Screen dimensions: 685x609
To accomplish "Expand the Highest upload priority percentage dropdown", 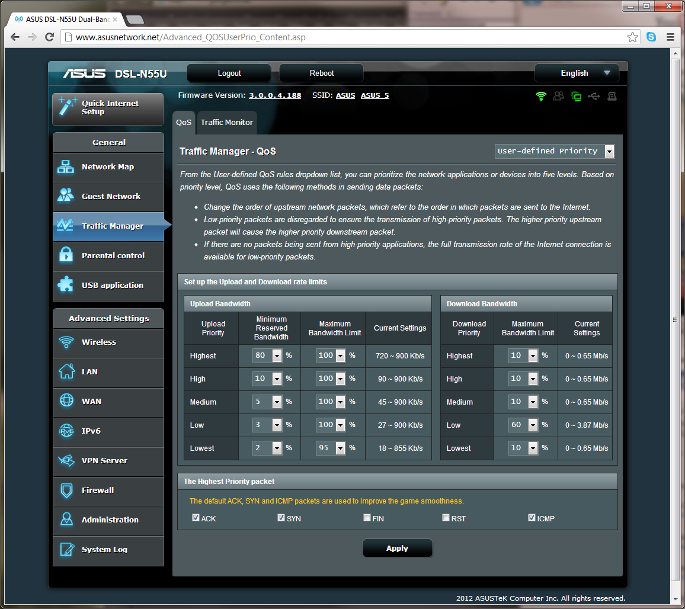I will pos(275,355).
